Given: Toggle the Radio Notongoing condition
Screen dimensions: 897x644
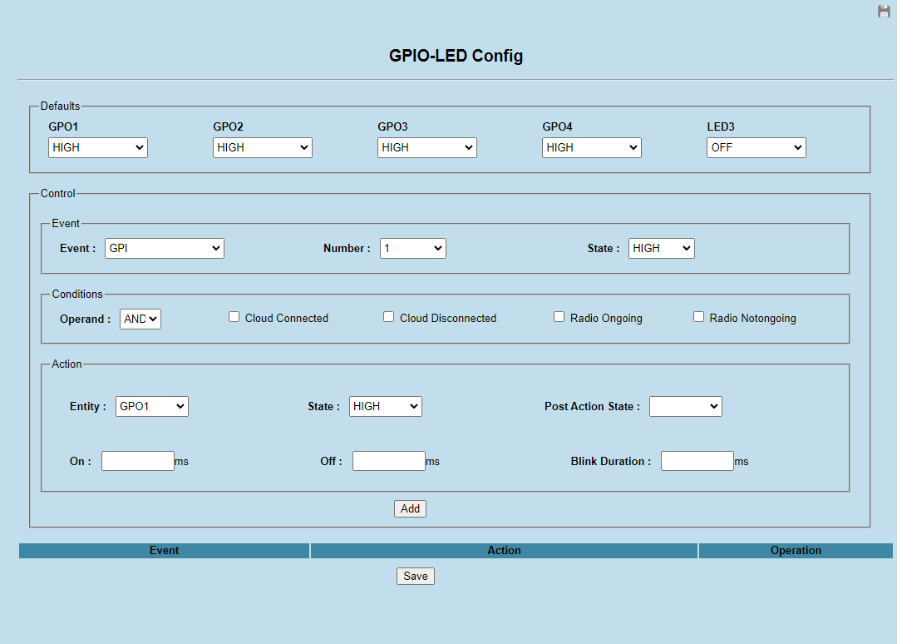Looking at the screenshot, I should [x=698, y=316].
